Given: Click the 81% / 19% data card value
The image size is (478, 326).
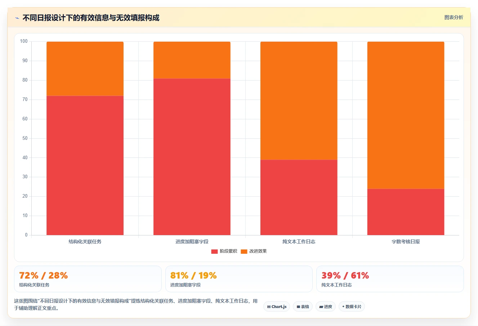Looking at the screenshot, I should pyautogui.click(x=193, y=276).
